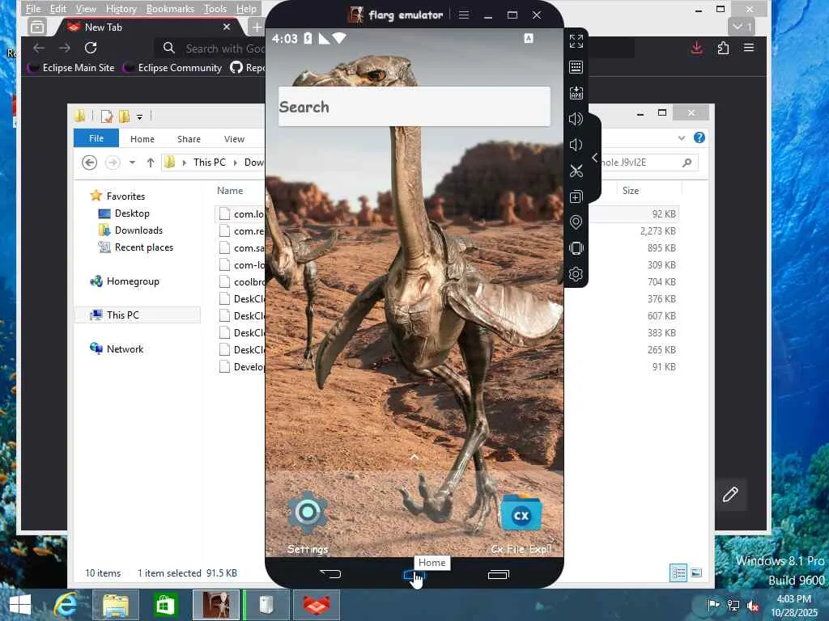Expand the app drawer with the up chevron
829x621 pixels.
pyautogui.click(x=414, y=458)
